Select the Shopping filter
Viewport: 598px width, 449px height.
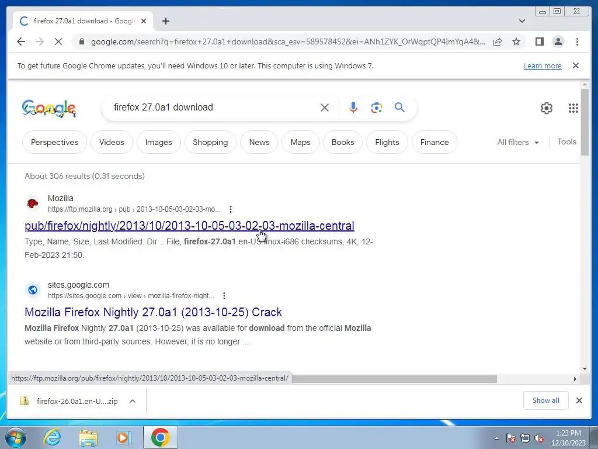pyautogui.click(x=210, y=142)
